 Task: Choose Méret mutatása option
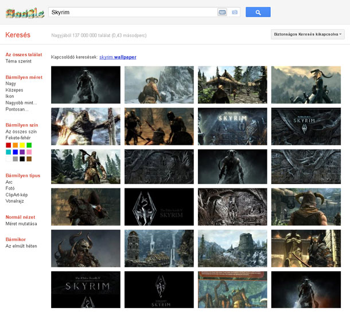click(21, 224)
